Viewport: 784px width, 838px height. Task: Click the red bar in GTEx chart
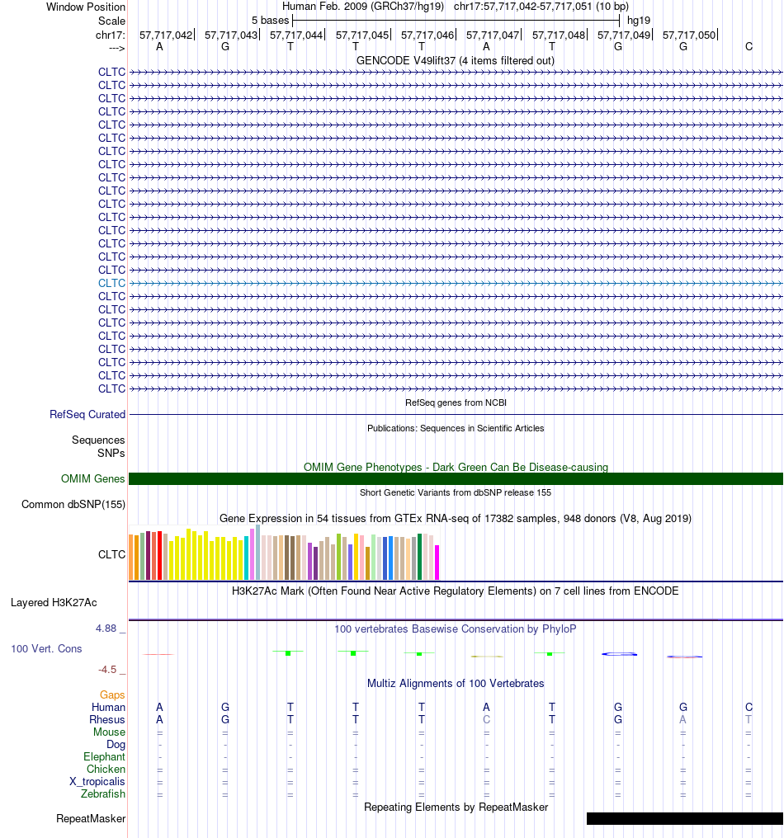(159, 556)
